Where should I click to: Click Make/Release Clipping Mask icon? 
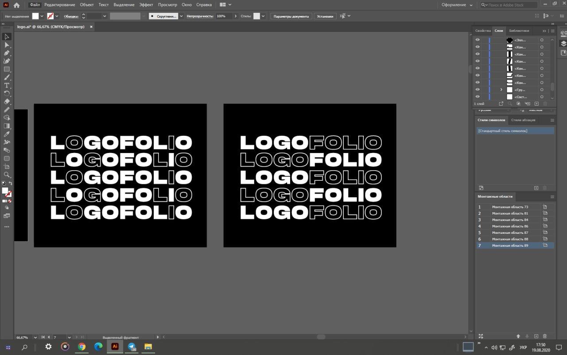tap(519, 103)
